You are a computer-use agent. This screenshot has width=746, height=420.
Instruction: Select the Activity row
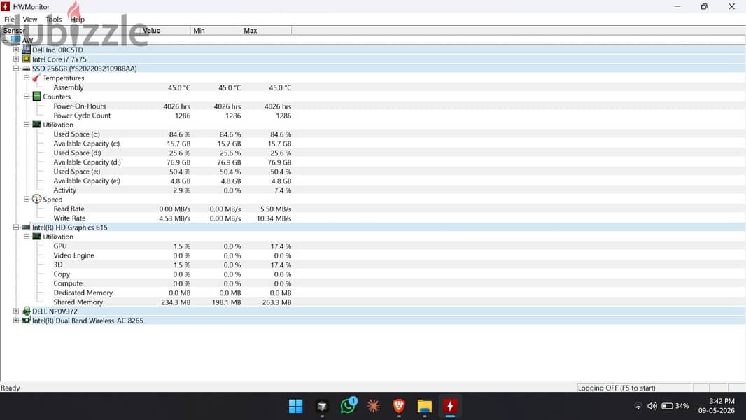(x=373, y=190)
